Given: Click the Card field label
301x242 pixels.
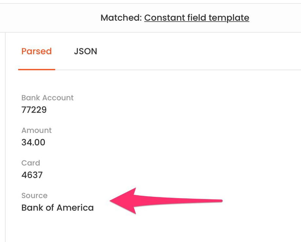Looking at the screenshot, I should [31, 163].
